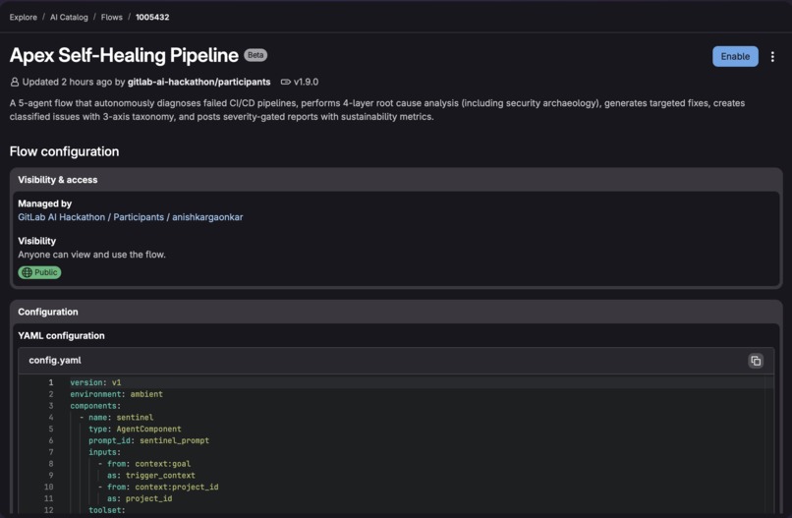The image size is (792, 518).
Task: Click code line 'inputs:'
Action: click(x=104, y=452)
